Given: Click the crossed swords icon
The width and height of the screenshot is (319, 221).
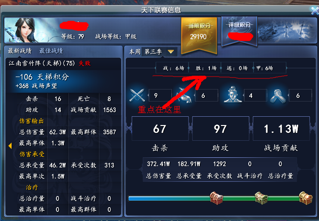Looking at the screenshot, I should [x=138, y=95].
